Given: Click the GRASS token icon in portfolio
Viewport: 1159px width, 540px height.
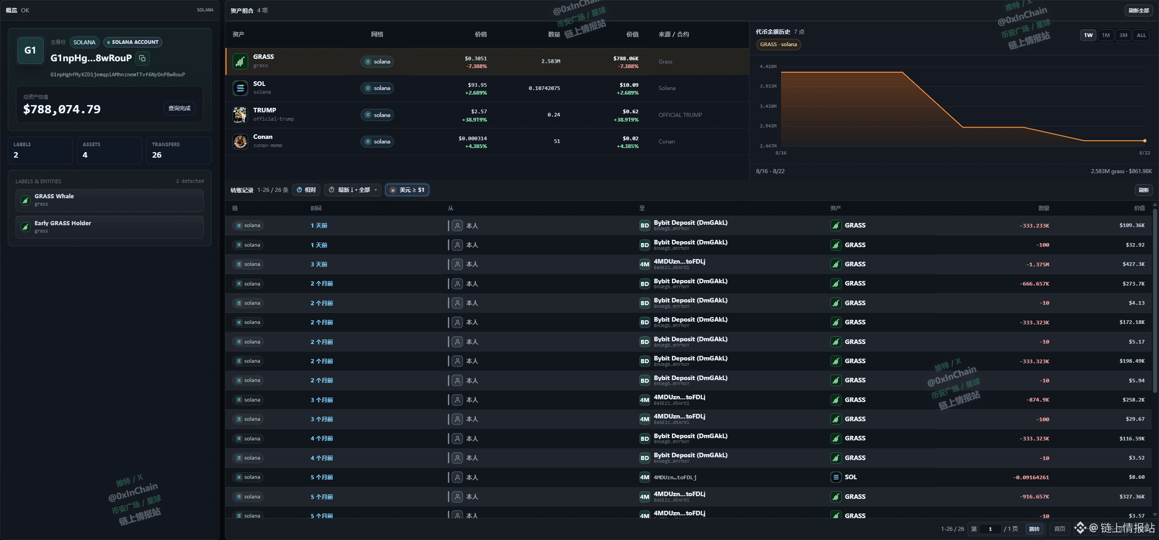Looking at the screenshot, I should click(x=240, y=61).
